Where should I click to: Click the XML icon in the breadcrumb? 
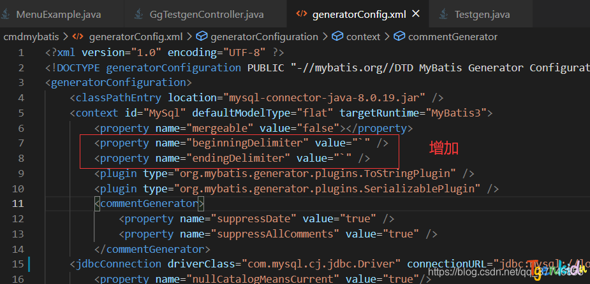coord(78,37)
